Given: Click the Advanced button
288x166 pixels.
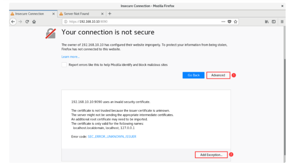Looking at the screenshot, I should click(x=218, y=75).
